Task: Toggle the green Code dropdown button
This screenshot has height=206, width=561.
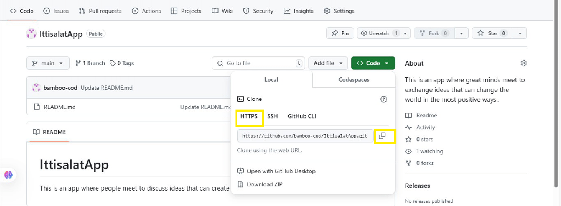Action: tap(373, 63)
